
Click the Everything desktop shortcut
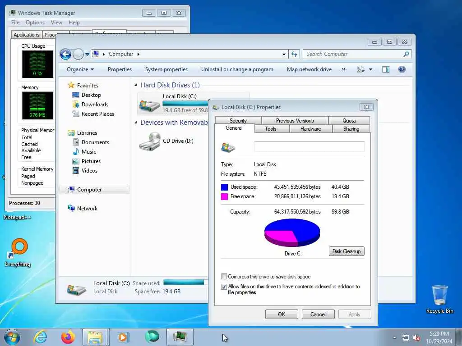[18, 253]
